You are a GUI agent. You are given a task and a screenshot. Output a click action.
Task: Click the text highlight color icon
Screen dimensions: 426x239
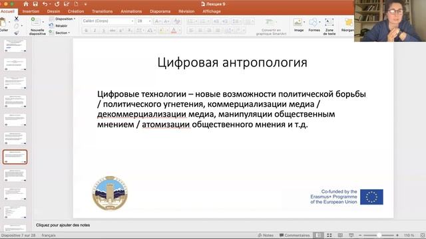coord(162,31)
